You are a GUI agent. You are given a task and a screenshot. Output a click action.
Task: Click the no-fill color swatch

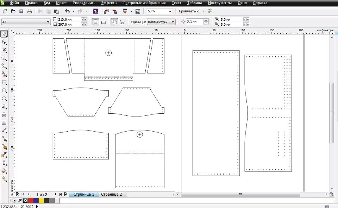(25, 201)
